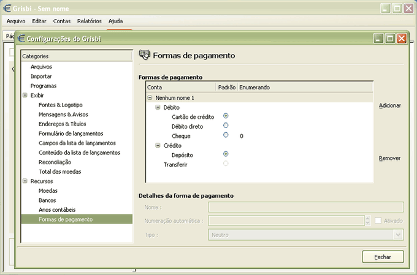417x275 pixels.
Task: Click the Numeração automática field
Action: [286, 220]
